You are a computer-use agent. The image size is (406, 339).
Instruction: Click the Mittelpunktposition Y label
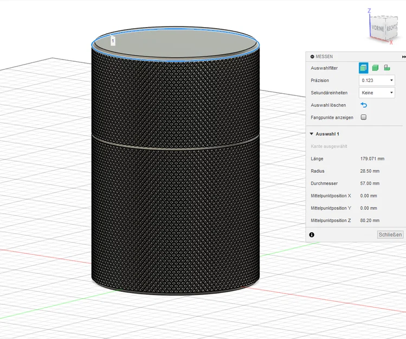[x=331, y=208]
